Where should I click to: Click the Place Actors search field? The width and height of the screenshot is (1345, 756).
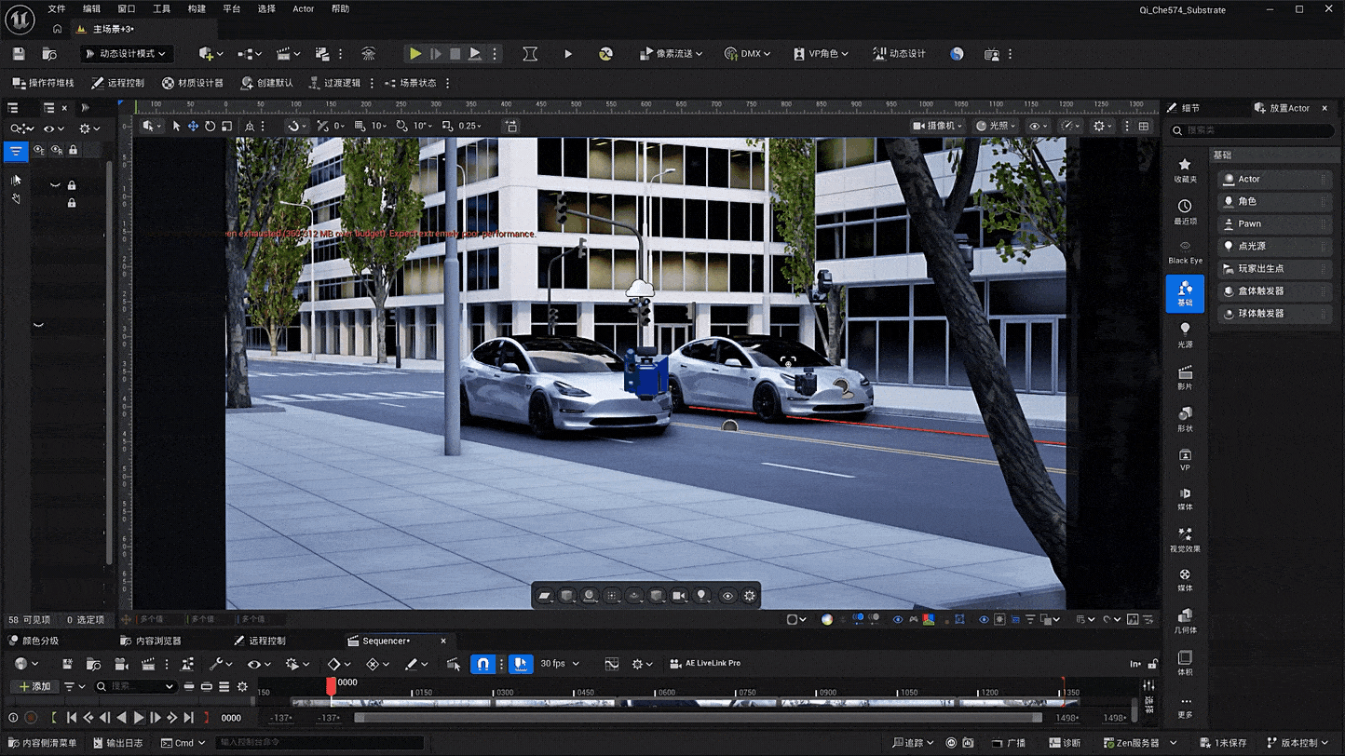coord(1252,130)
